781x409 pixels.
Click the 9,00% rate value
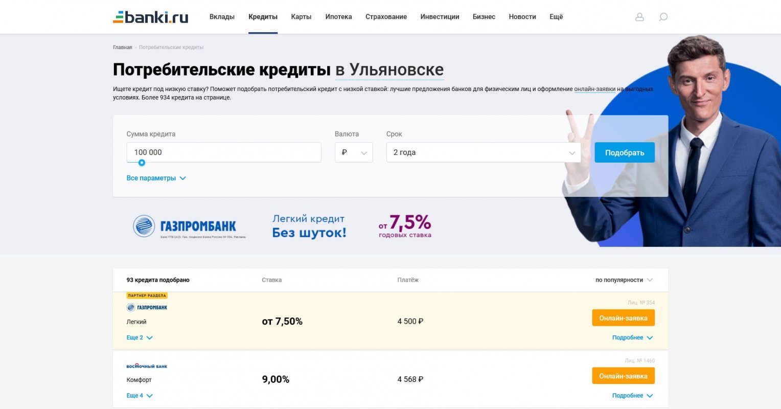275,379
